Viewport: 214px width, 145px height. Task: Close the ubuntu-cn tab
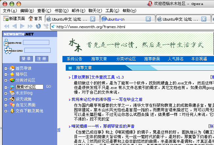pos(148,19)
